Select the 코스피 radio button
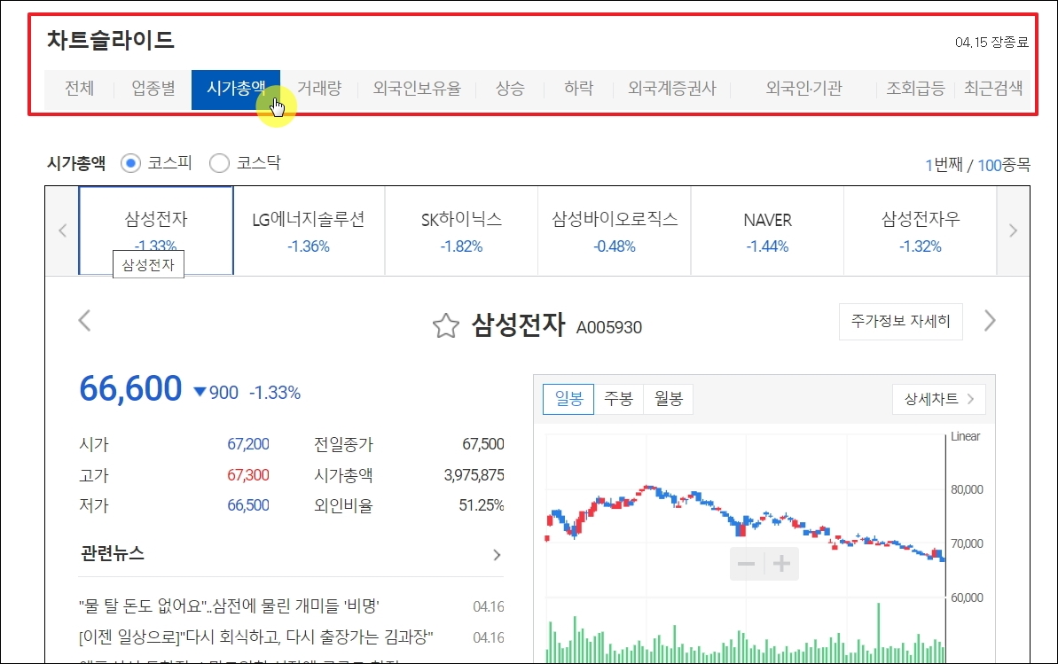The height and width of the screenshot is (664, 1058). coord(130,163)
